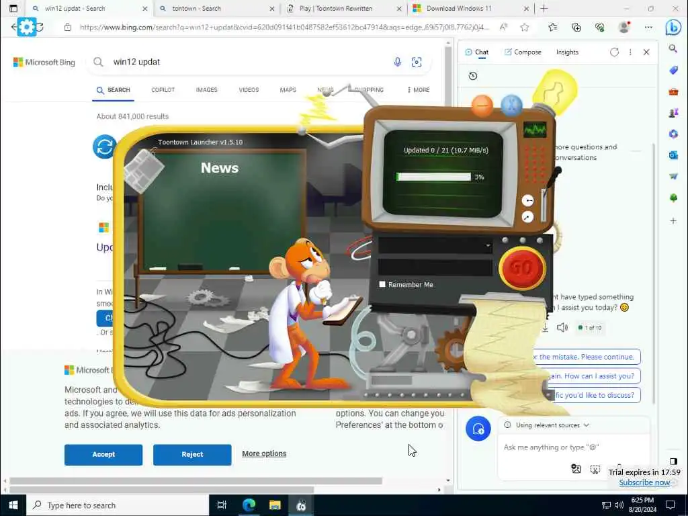Open Outlook from the Edge sidebar

pos(673,155)
